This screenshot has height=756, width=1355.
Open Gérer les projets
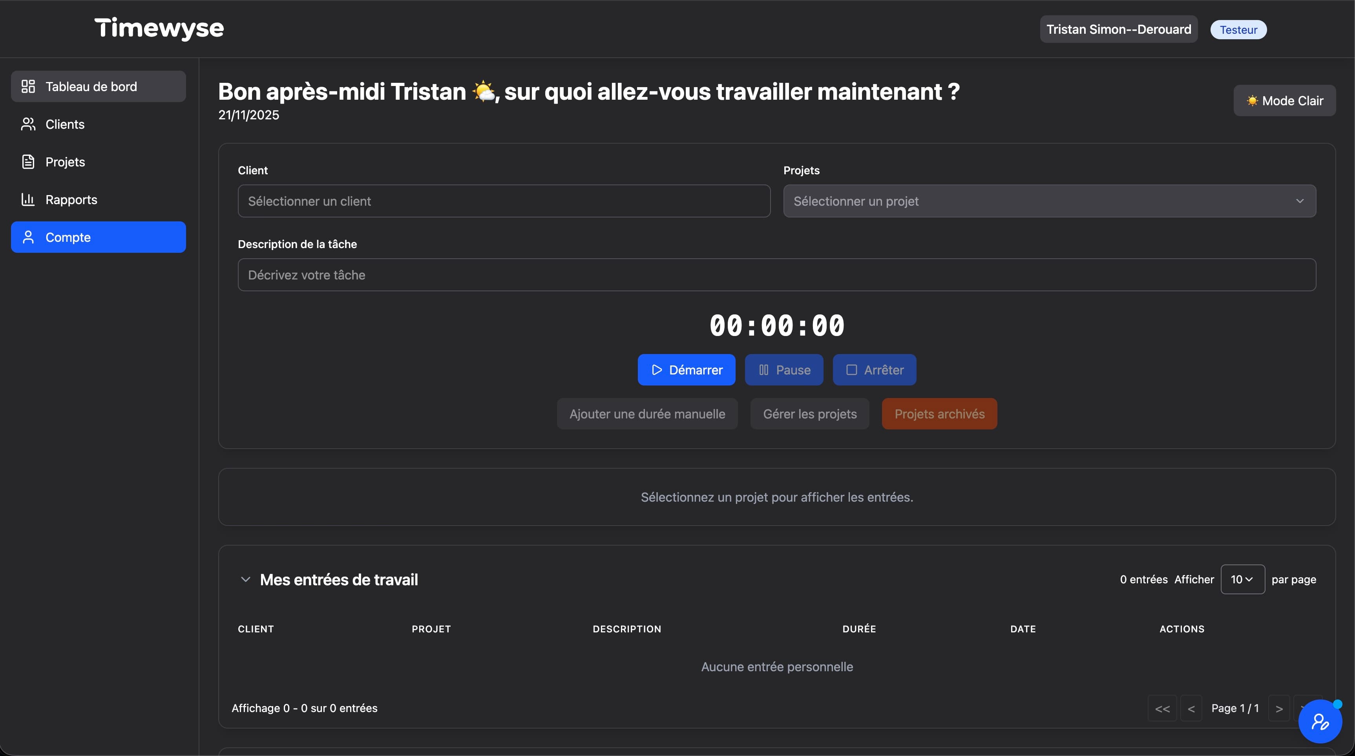click(x=809, y=414)
